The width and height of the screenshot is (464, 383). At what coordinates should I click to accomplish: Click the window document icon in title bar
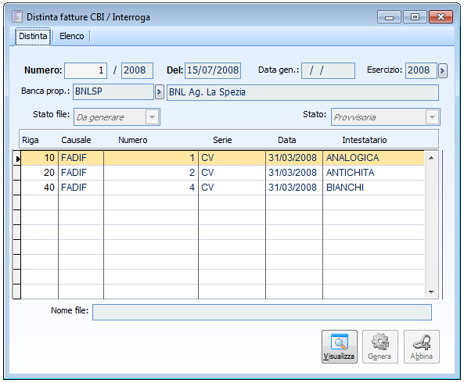(17, 16)
